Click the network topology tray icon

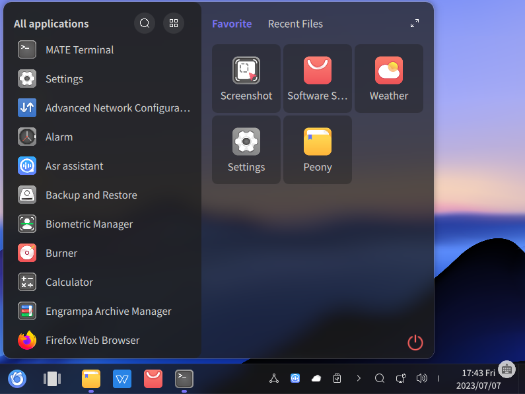274,378
